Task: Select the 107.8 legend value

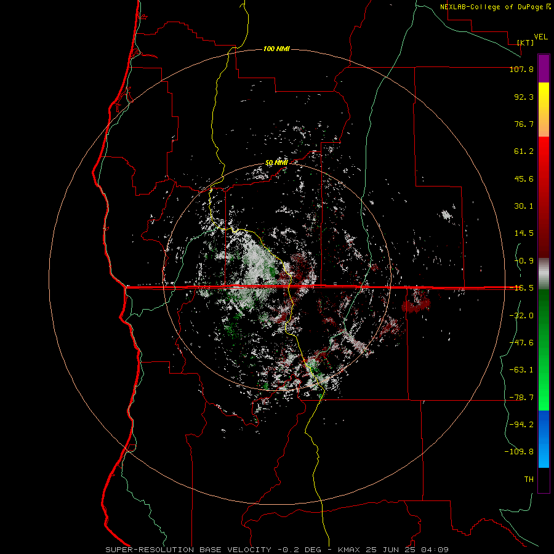Action: click(x=521, y=69)
